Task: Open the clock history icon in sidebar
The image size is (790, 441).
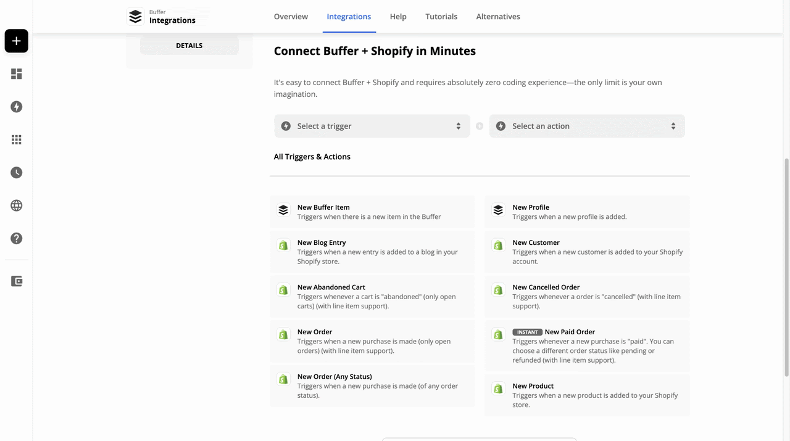Action: [17, 173]
